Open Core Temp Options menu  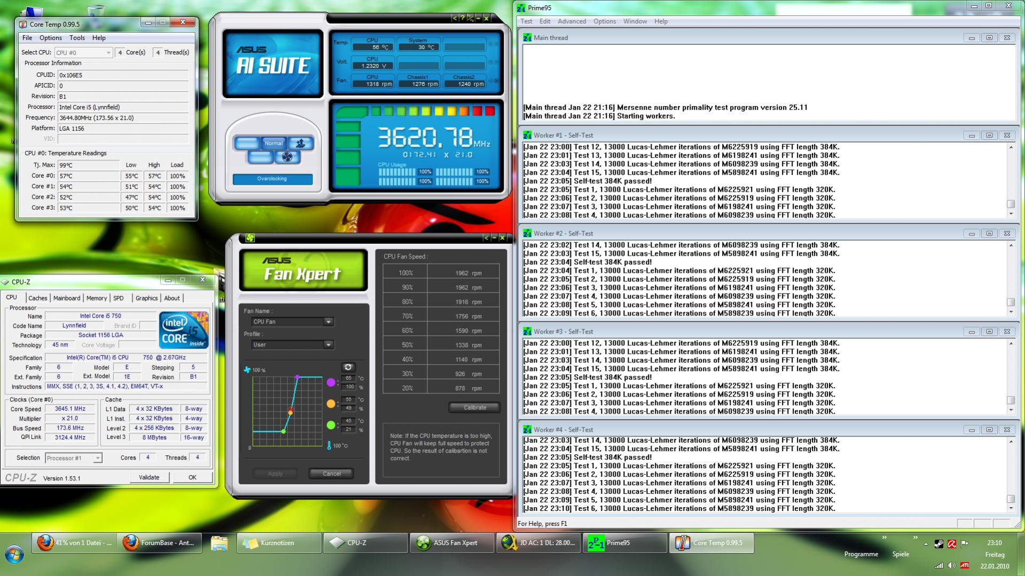pyautogui.click(x=51, y=38)
